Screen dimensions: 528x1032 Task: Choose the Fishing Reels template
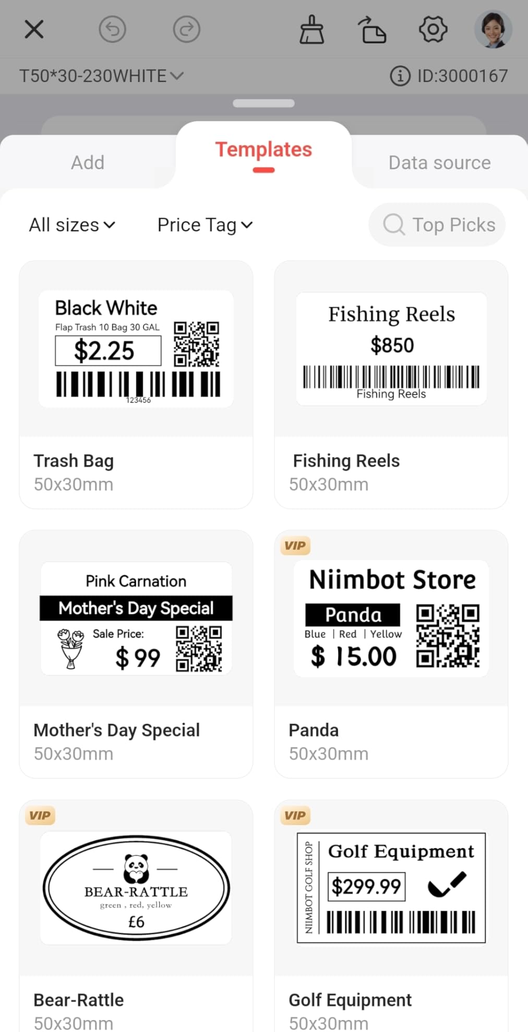[x=391, y=385]
